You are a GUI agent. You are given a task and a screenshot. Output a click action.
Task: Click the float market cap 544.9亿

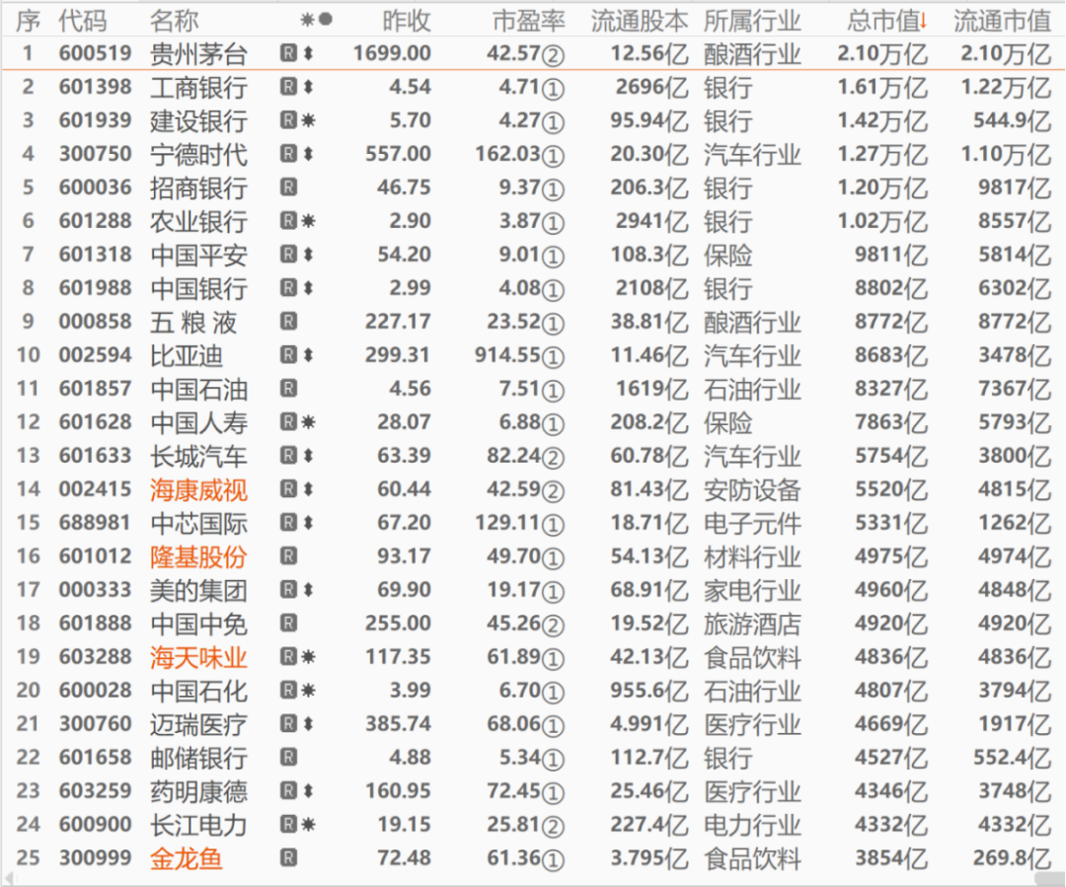(x=1012, y=120)
